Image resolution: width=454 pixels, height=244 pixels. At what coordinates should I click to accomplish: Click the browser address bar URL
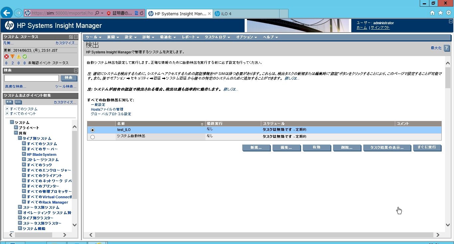coord(62,14)
